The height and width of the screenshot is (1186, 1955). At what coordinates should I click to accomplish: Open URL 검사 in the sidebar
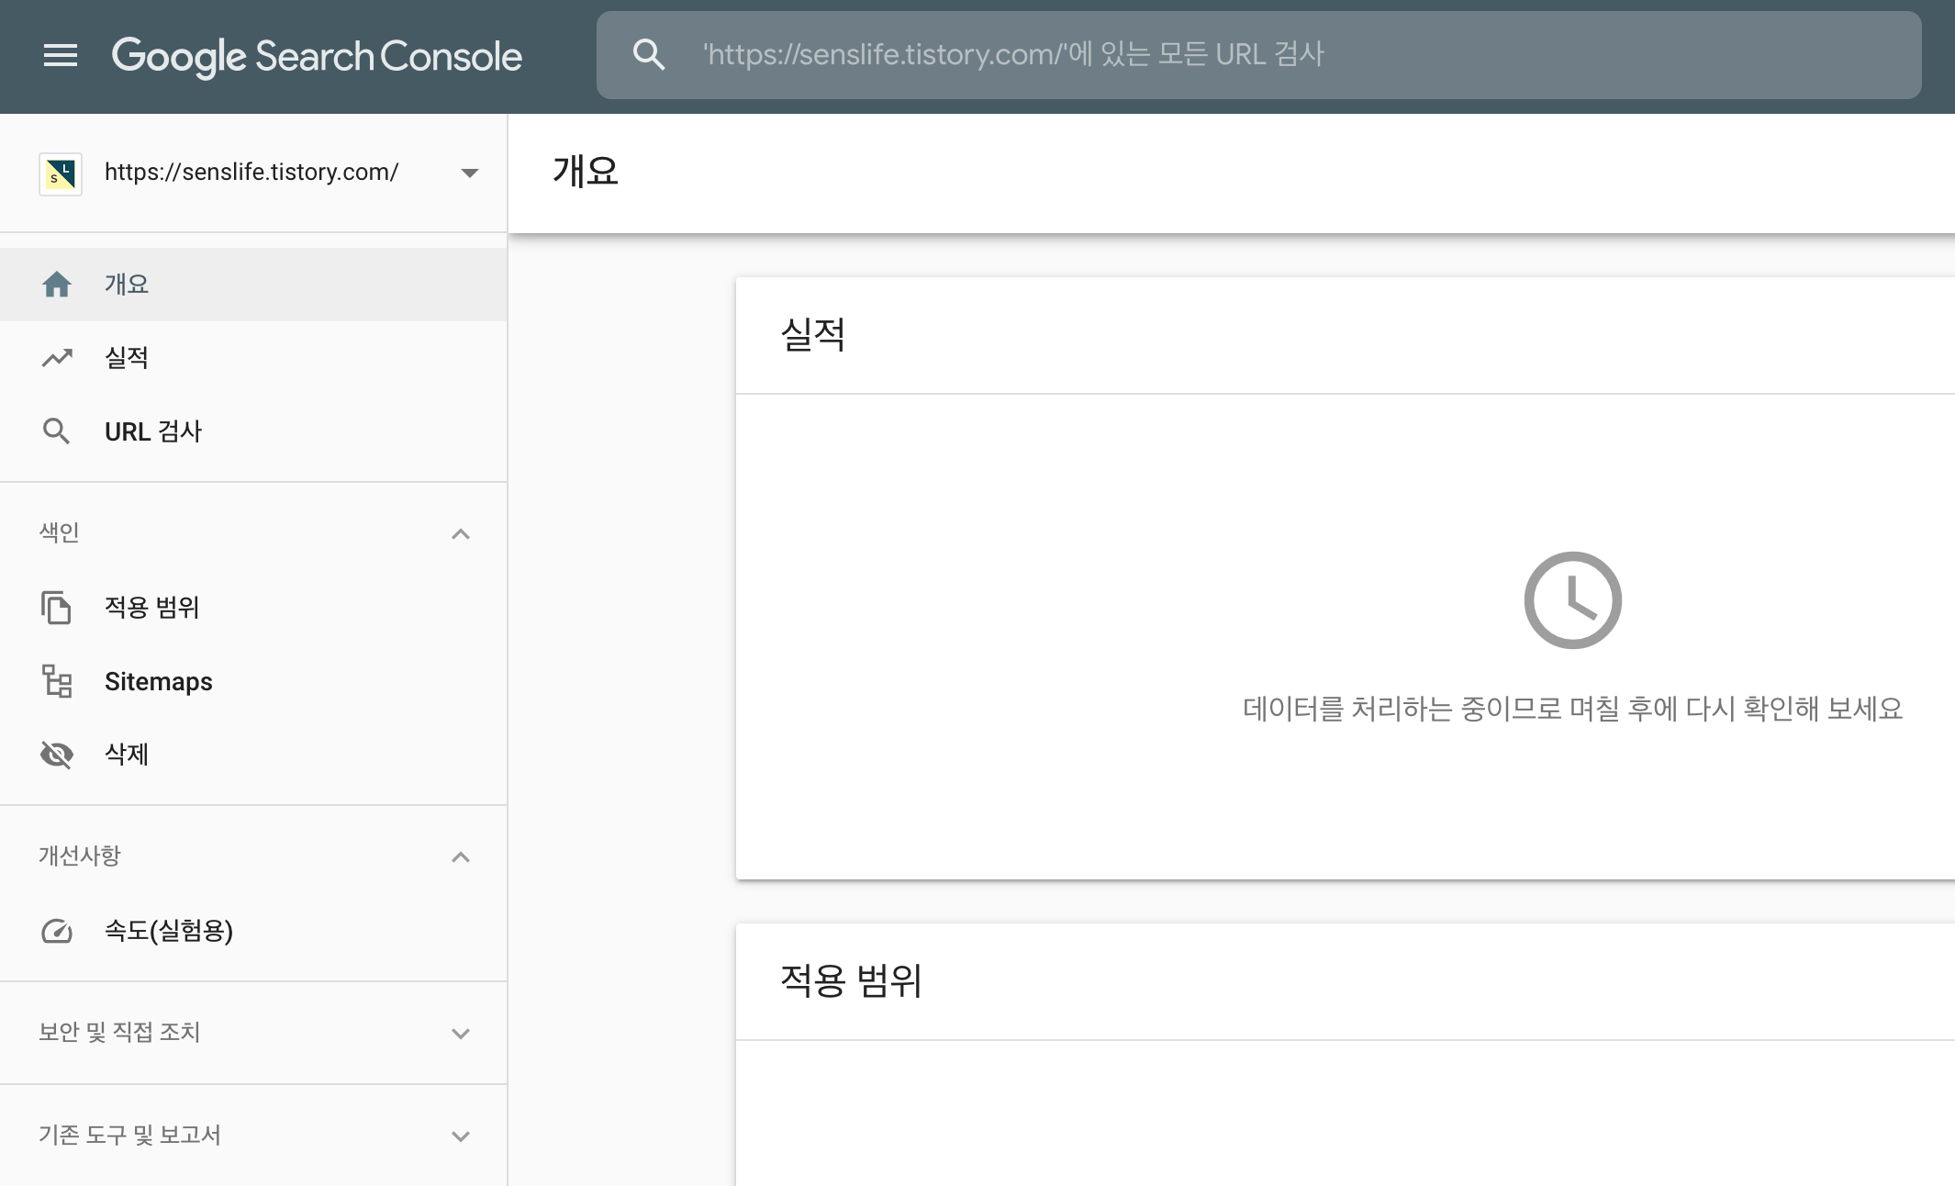pyautogui.click(x=253, y=431)
